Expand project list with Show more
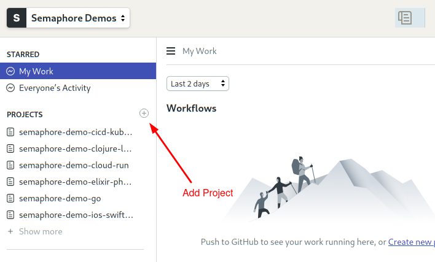This screenshot has width=435, height=262. pos(40,231)
